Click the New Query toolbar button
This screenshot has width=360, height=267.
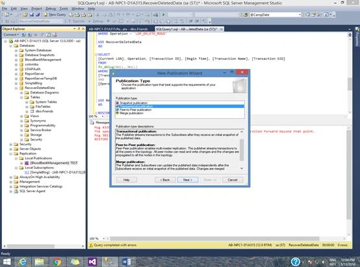coord(55,14)
